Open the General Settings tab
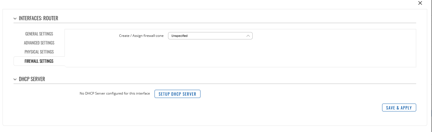The width and height of the screenshot is (432, 132). [39, 34]
